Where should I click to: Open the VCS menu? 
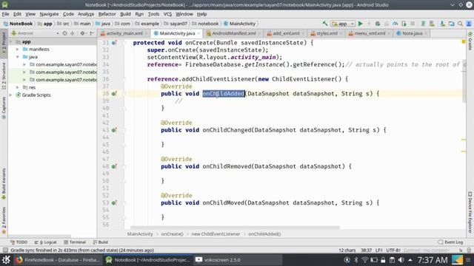point(167,14)
